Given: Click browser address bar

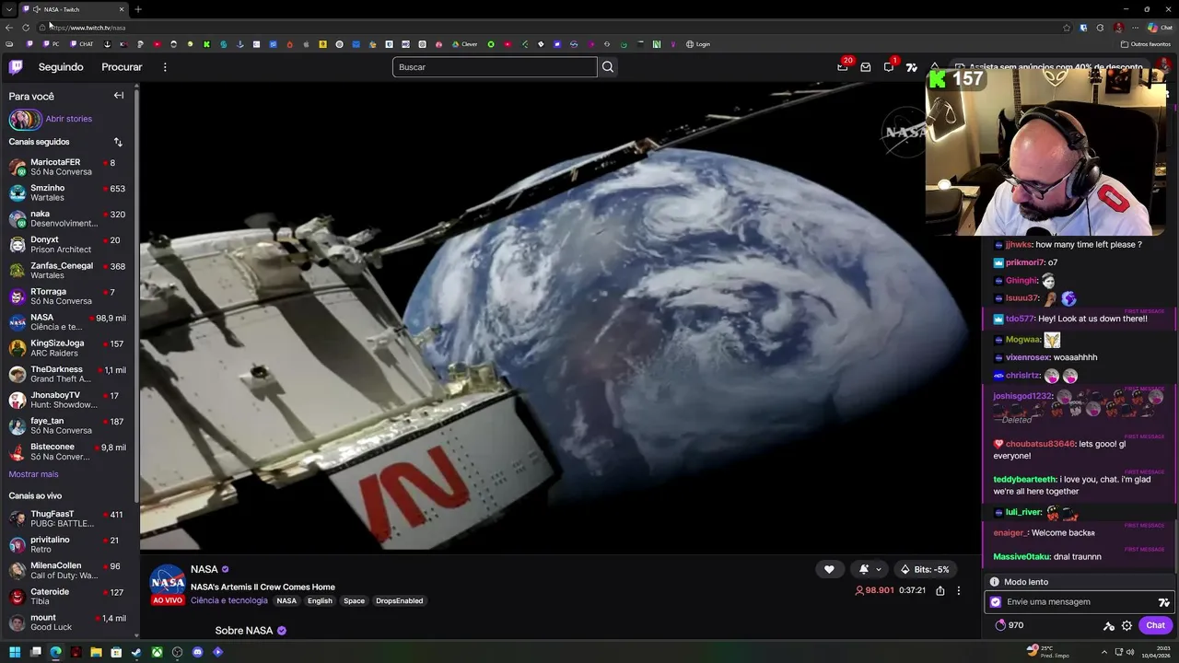Looking at the screenshot, I should [x=553, y=28].
